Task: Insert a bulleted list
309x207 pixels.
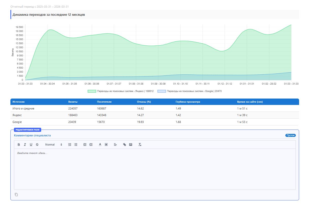Action: (x=76, y=145)
